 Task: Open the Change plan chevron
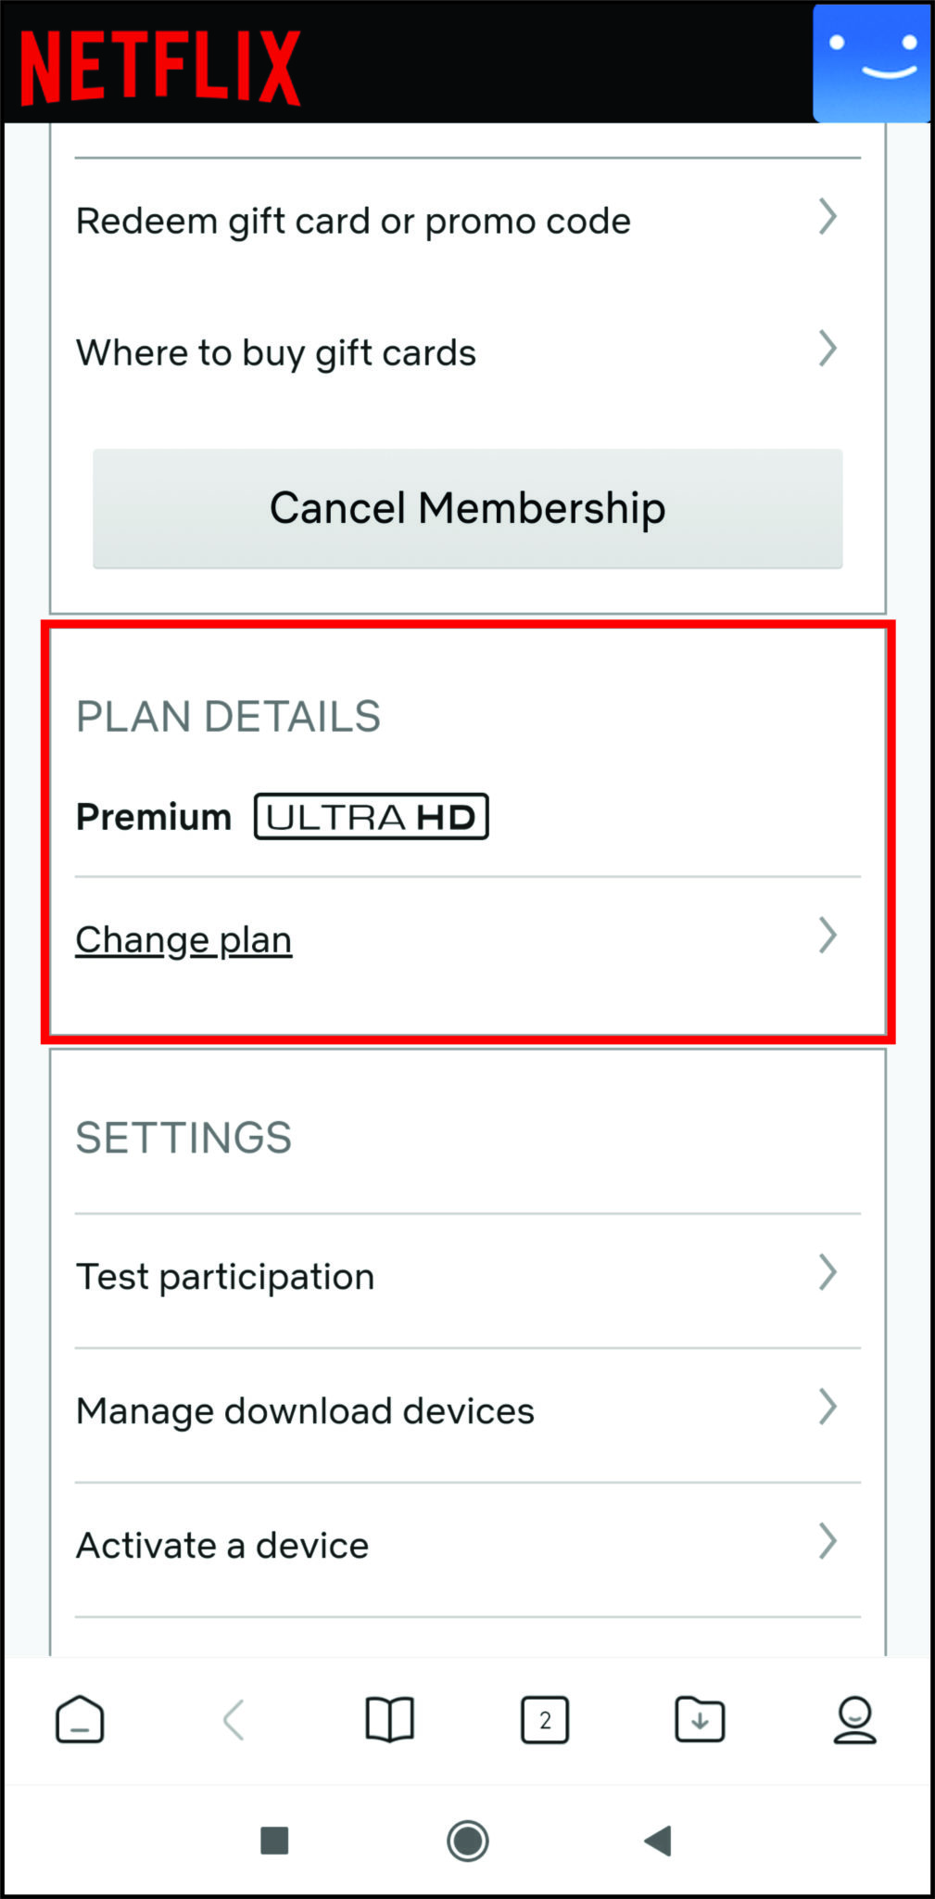(x=828, y=937)
